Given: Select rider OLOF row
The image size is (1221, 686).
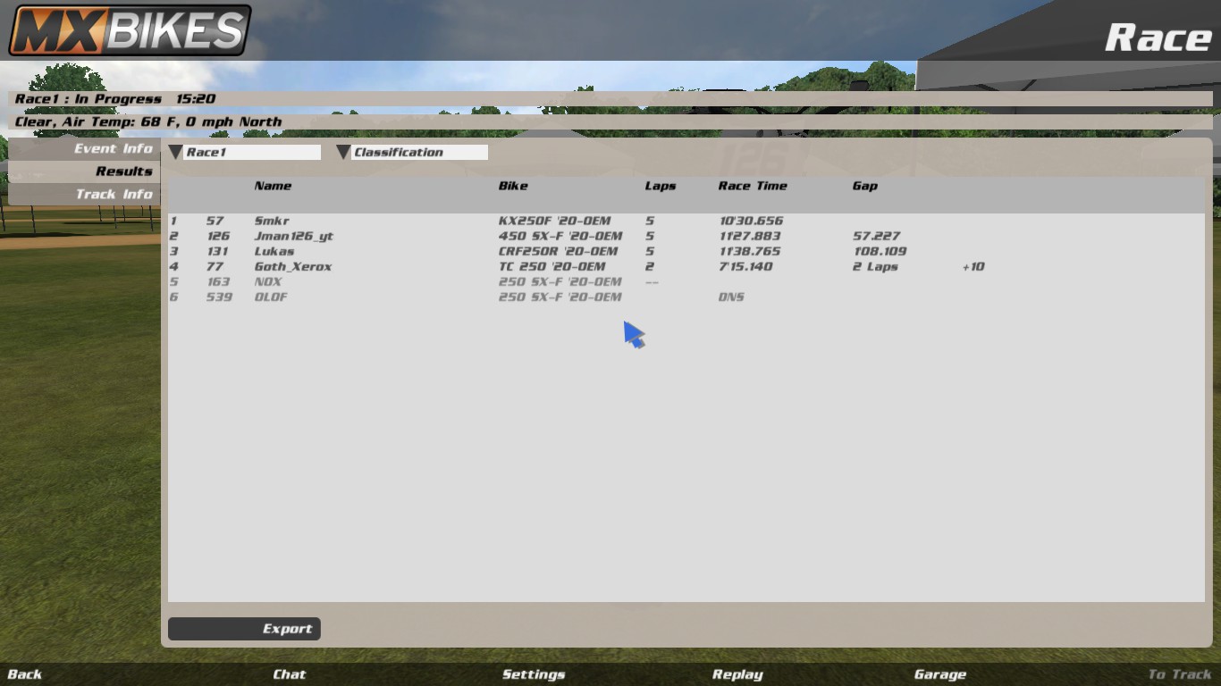Looking at the screenshot, I should click(x=686, y=297).
